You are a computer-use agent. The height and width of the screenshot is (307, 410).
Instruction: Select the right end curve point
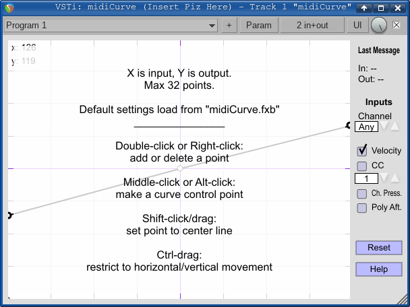(x=348, y=126)
